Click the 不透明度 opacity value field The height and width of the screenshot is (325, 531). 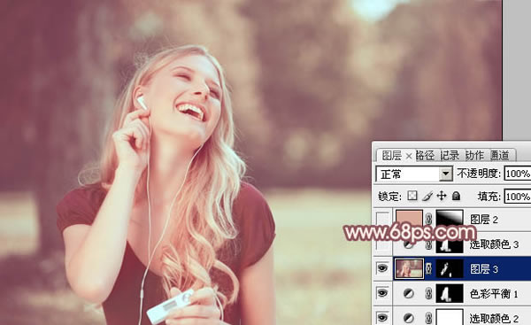(518, 174)
